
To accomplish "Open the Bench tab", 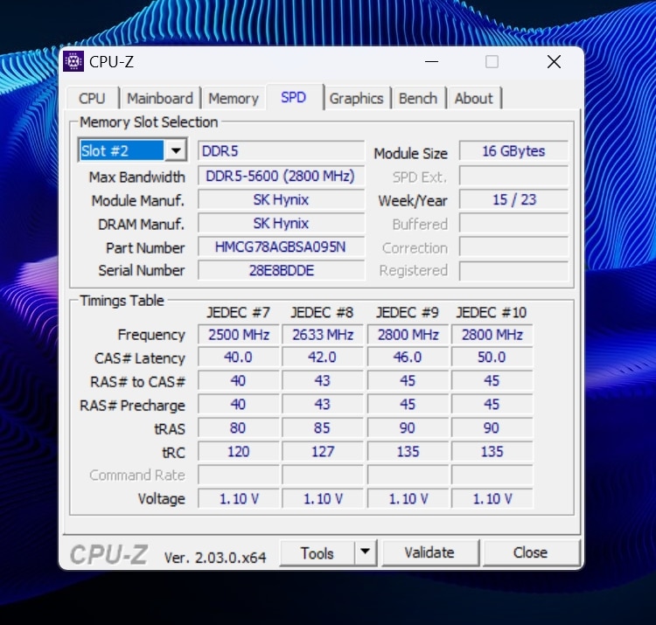I will (418, 99).
